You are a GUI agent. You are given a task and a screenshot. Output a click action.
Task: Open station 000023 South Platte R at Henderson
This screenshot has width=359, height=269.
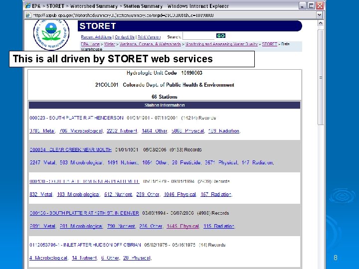coord(76,118)
